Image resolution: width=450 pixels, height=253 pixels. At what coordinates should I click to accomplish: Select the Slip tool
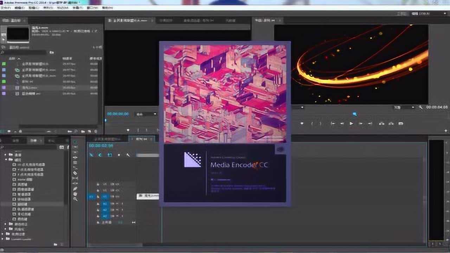75,178
